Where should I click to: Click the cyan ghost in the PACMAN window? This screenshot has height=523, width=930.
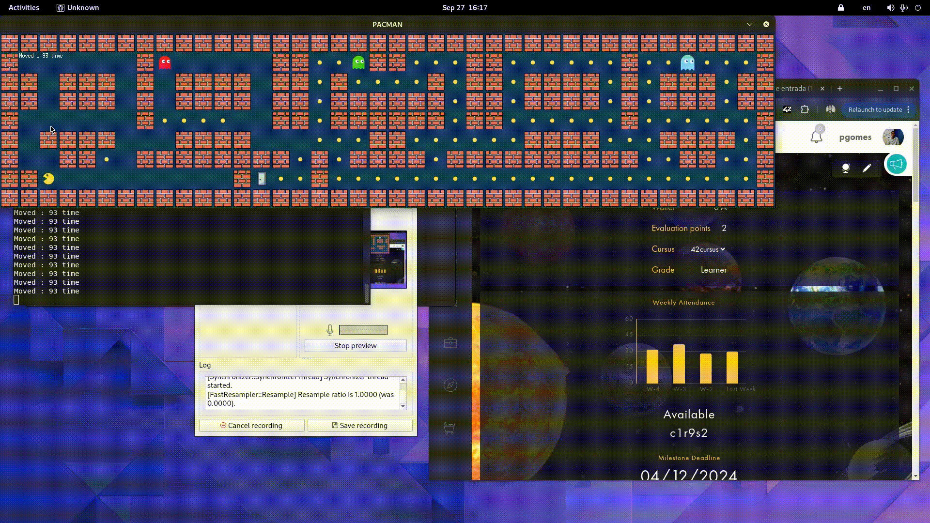[688, 62]
